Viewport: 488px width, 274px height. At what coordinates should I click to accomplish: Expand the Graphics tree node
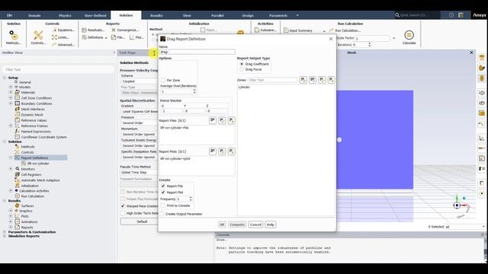pyautogui.click(x=11, y=211)
